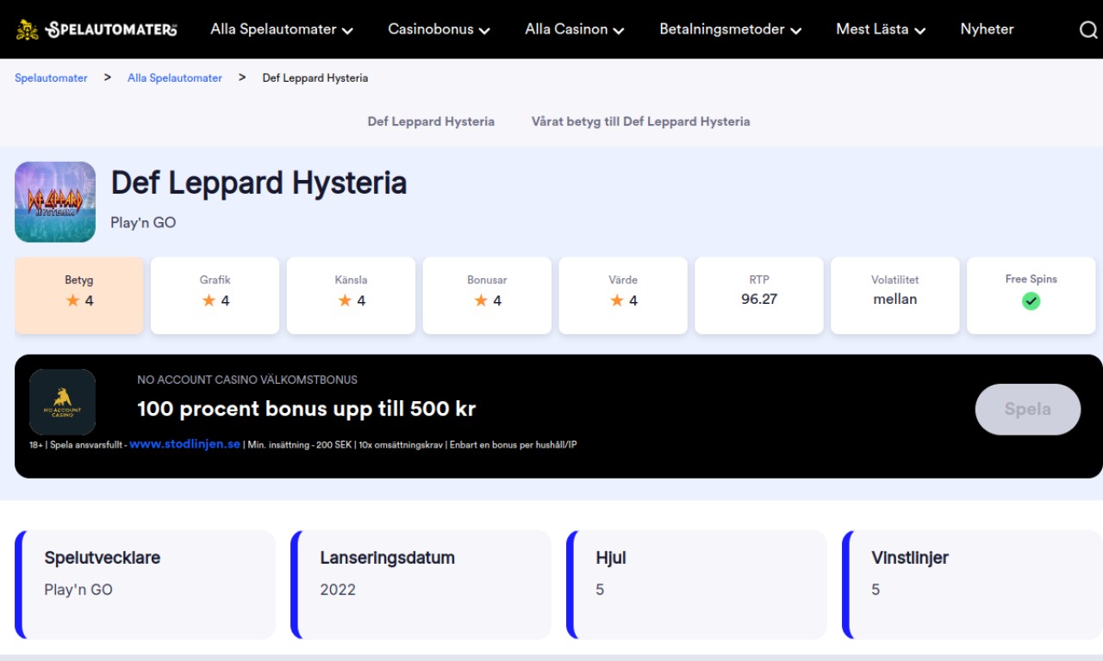Image resolution: width=1103 pixels, height=661 pixels.
Task: Click the Känsla star icon
Action: (x=345, y=300)
